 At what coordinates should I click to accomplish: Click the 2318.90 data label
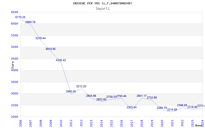tap(192, 107)
